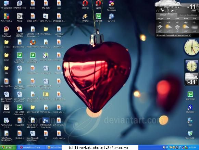This screenshot has width=199, height=150.
Task: Open the Untitled-1 image file
Action: [x=20, y=135]
